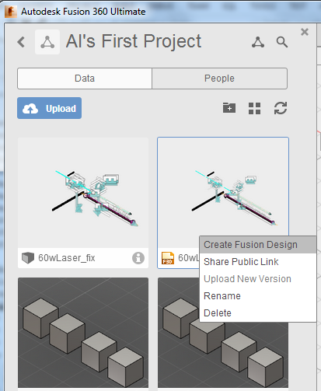
Task: Select Upload New Version menu entry
Action: point(258,279)
